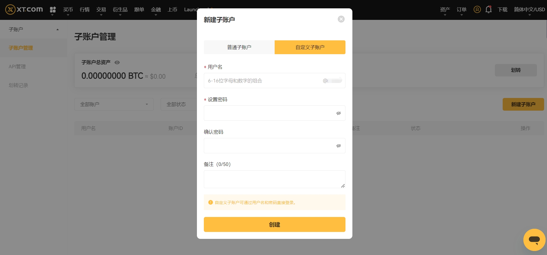Expand the 交易 menu
Image resolution: width=547 pixels, height=255 pixels.
[x=101, y=10]
